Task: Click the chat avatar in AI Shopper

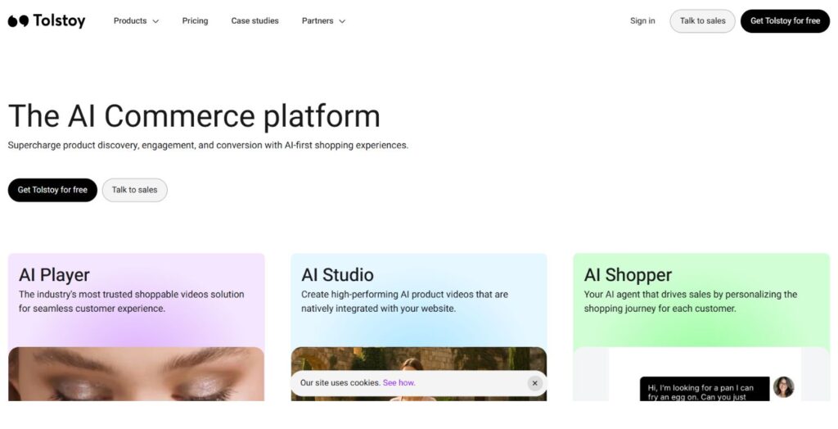Action: click(783, 387)
